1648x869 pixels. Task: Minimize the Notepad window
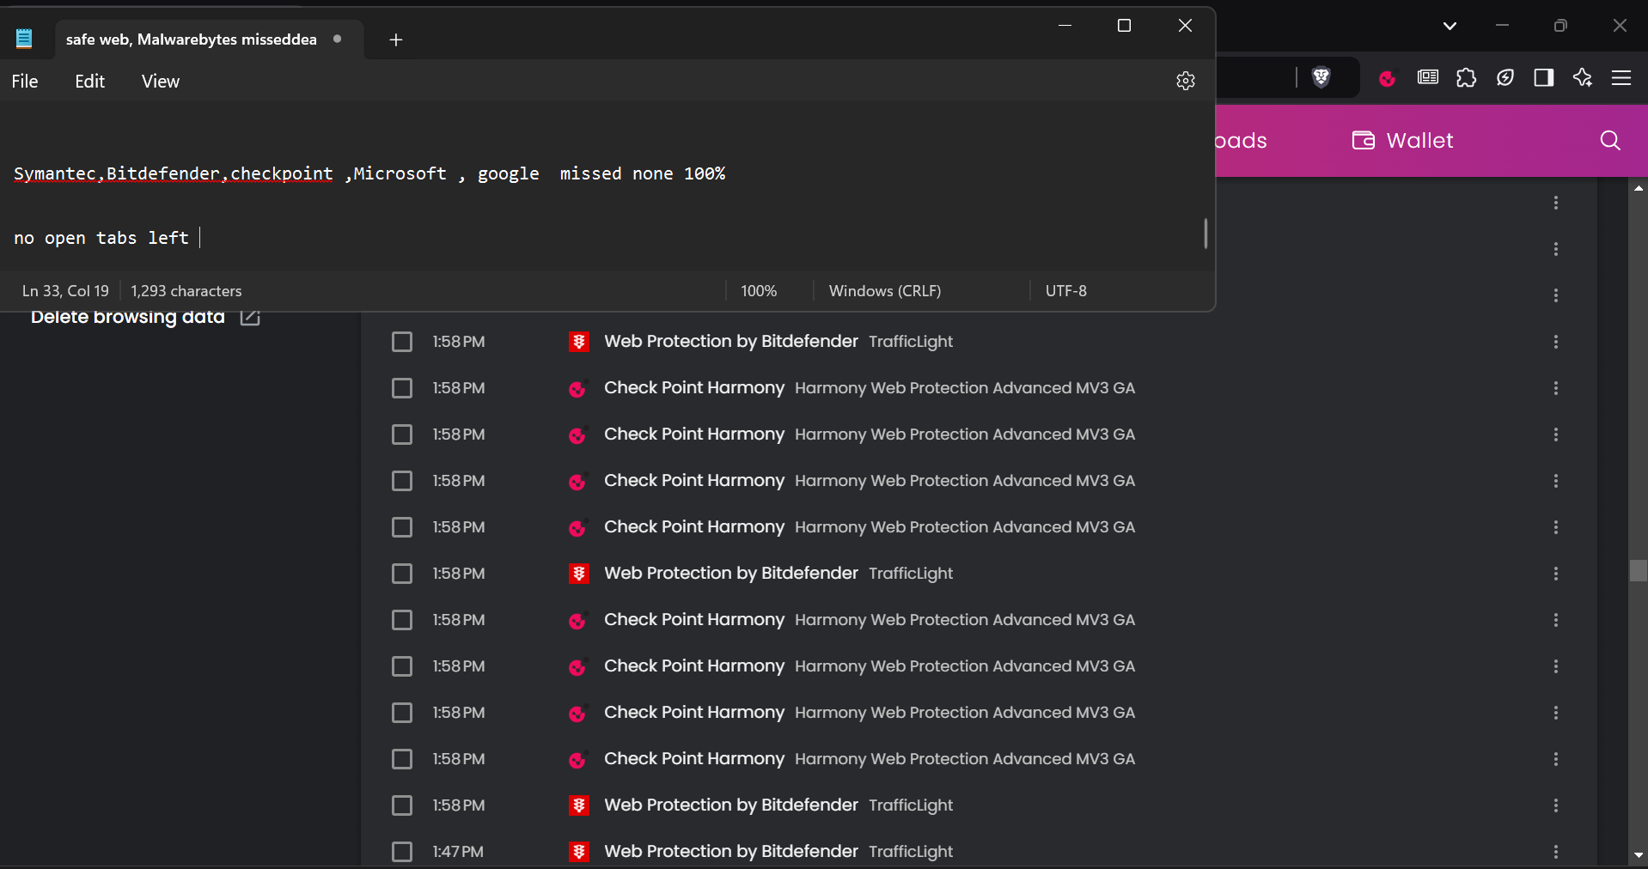point(1065,26)
